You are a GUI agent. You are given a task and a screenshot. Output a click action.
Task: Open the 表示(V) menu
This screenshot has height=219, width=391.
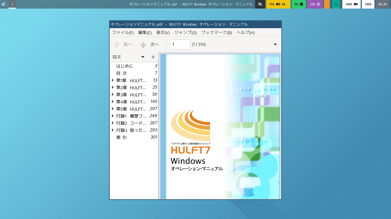coord(163,33)
